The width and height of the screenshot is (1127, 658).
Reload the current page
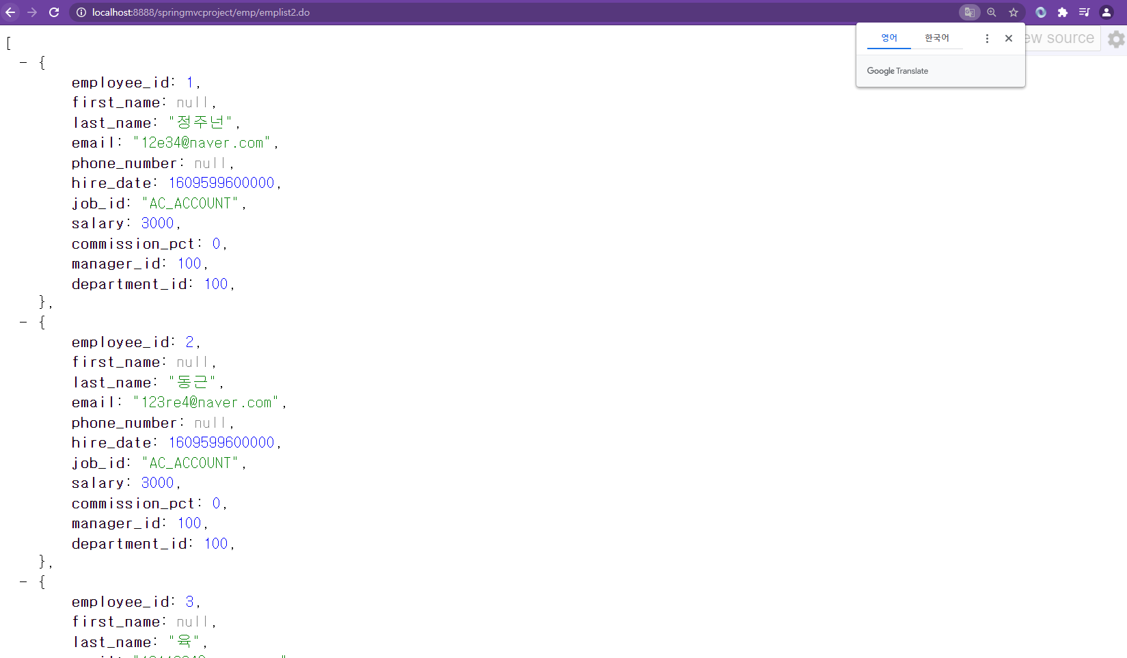click(54, 12)
